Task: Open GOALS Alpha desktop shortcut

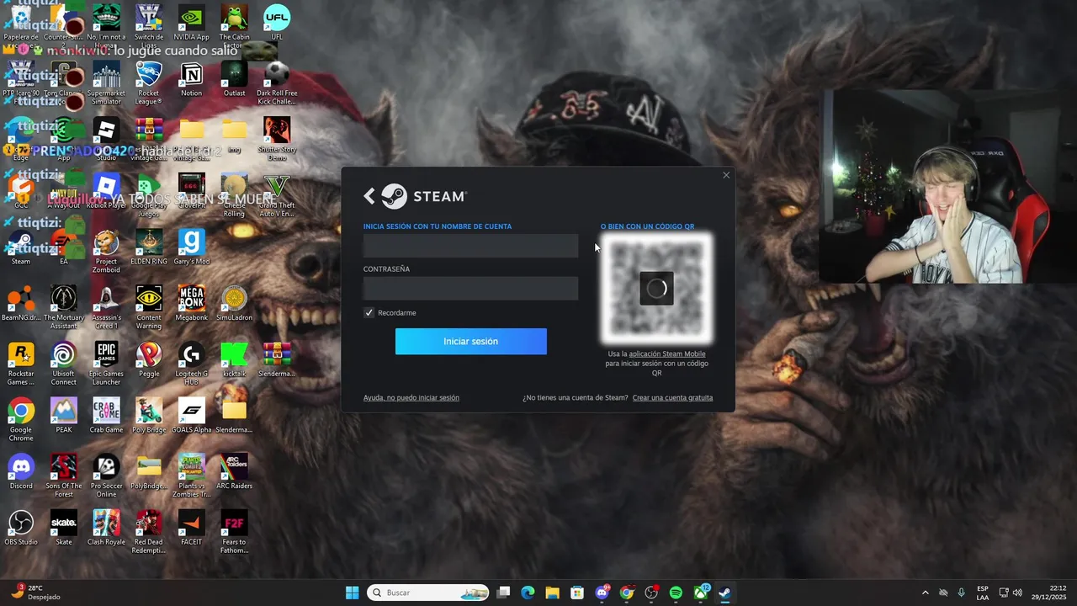Action: pyautogui.click(x=191, y=416)
